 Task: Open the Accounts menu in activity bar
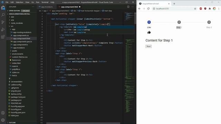(3, 113)
